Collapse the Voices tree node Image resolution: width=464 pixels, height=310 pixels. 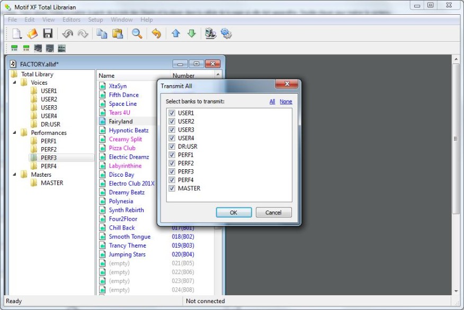pyautogui.click(x=14, y=83)
